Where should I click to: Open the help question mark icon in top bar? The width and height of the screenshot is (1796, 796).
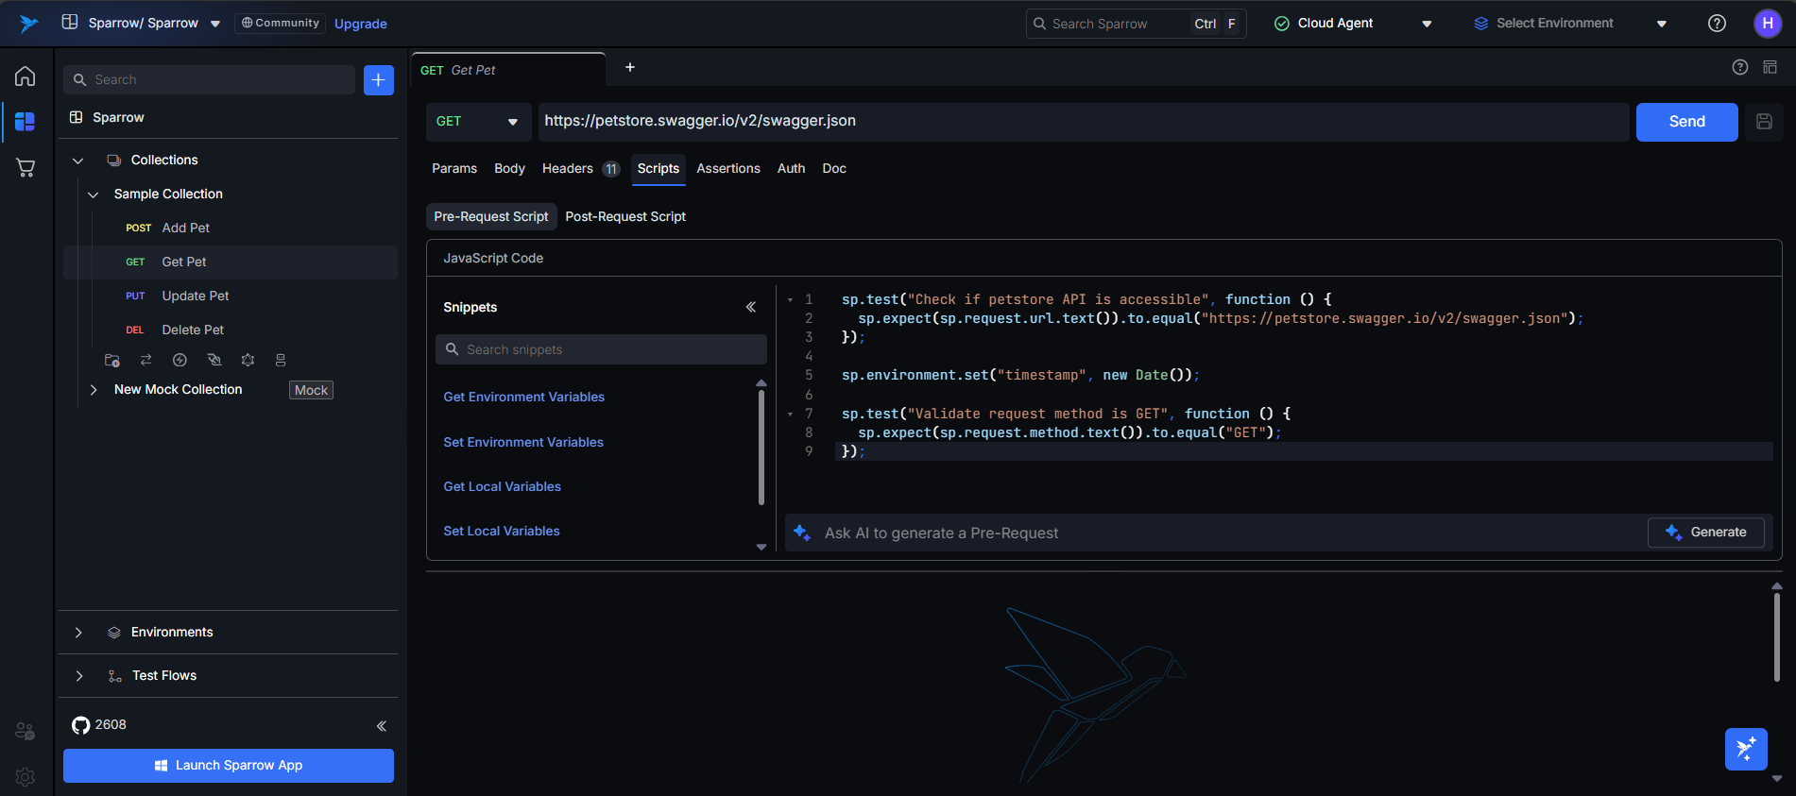tap(1717, 24)
